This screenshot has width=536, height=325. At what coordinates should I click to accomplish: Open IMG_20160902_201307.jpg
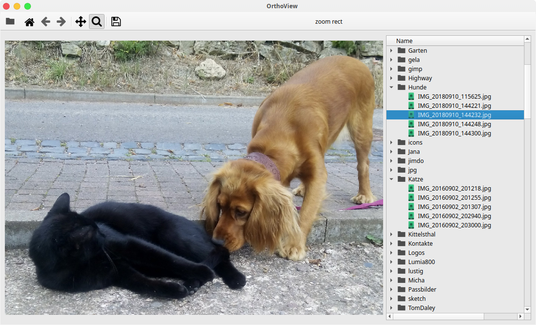[454, 207]
